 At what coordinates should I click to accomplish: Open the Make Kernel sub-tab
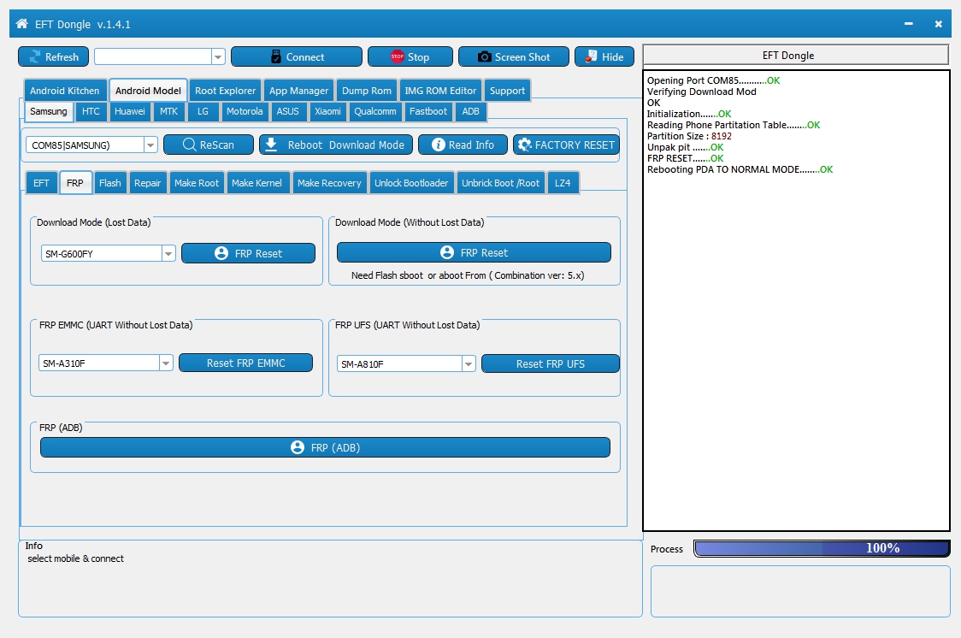[x=256, y=183]
